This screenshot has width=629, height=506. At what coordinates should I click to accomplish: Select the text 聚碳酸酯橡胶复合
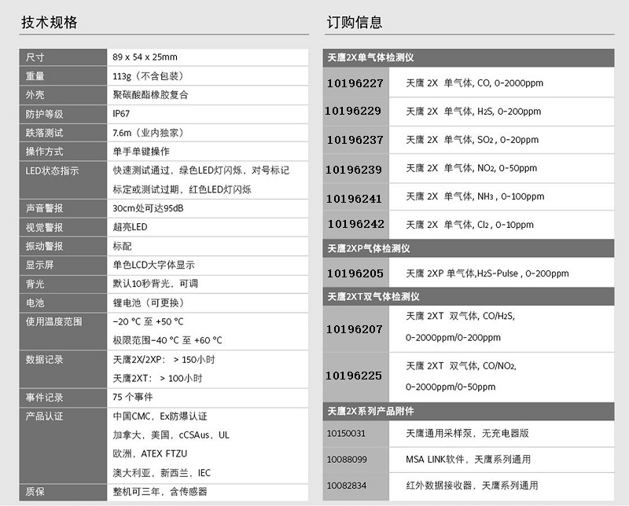(150, 95)
